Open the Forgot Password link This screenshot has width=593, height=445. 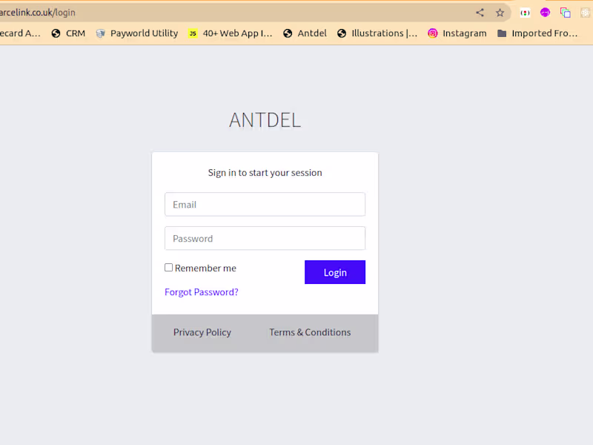point(202,292)
